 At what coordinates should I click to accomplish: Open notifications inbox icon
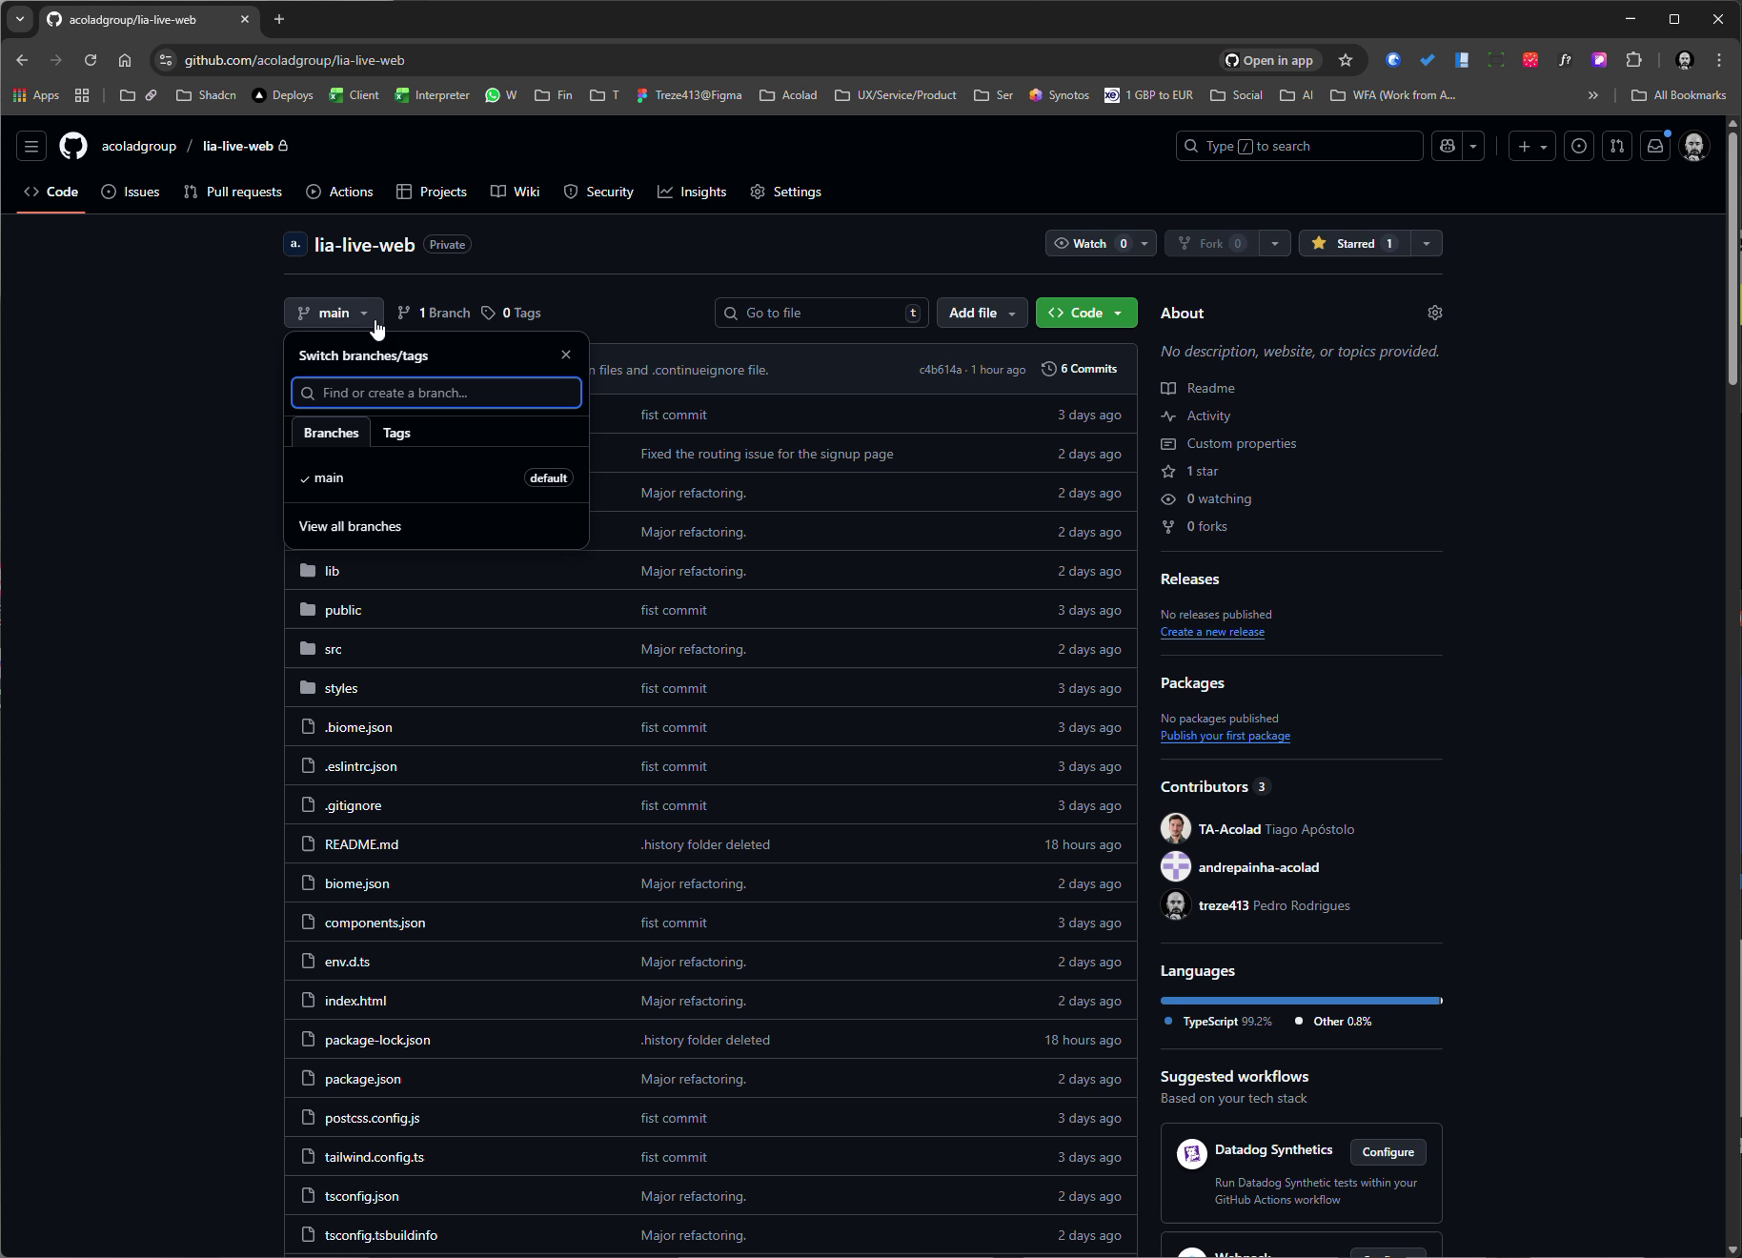pyautogui.click(x=1655, y=145)
